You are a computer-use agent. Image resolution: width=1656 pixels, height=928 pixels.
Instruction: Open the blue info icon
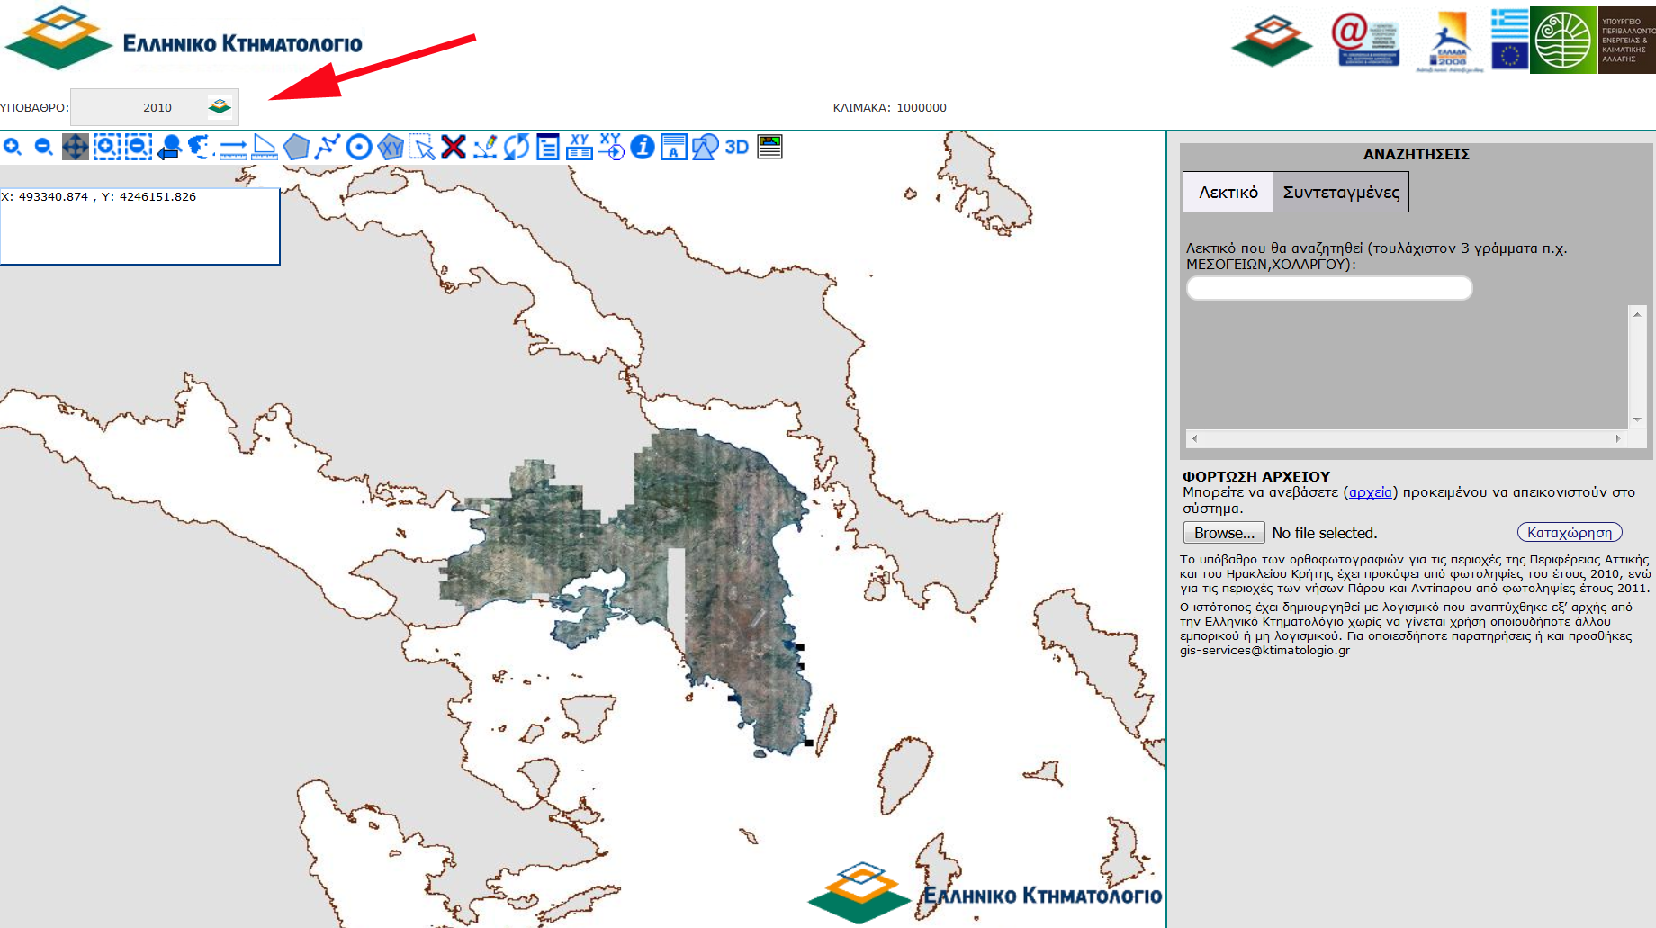point(643,147)
